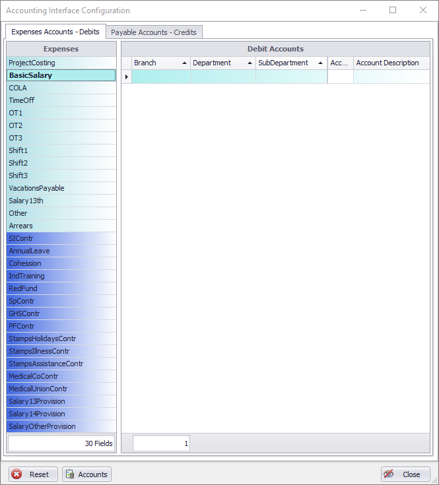This screenshot has height=485, width=439.
Task: Sort by the SubDepartment column header
Action: click(x=291, y=63)
